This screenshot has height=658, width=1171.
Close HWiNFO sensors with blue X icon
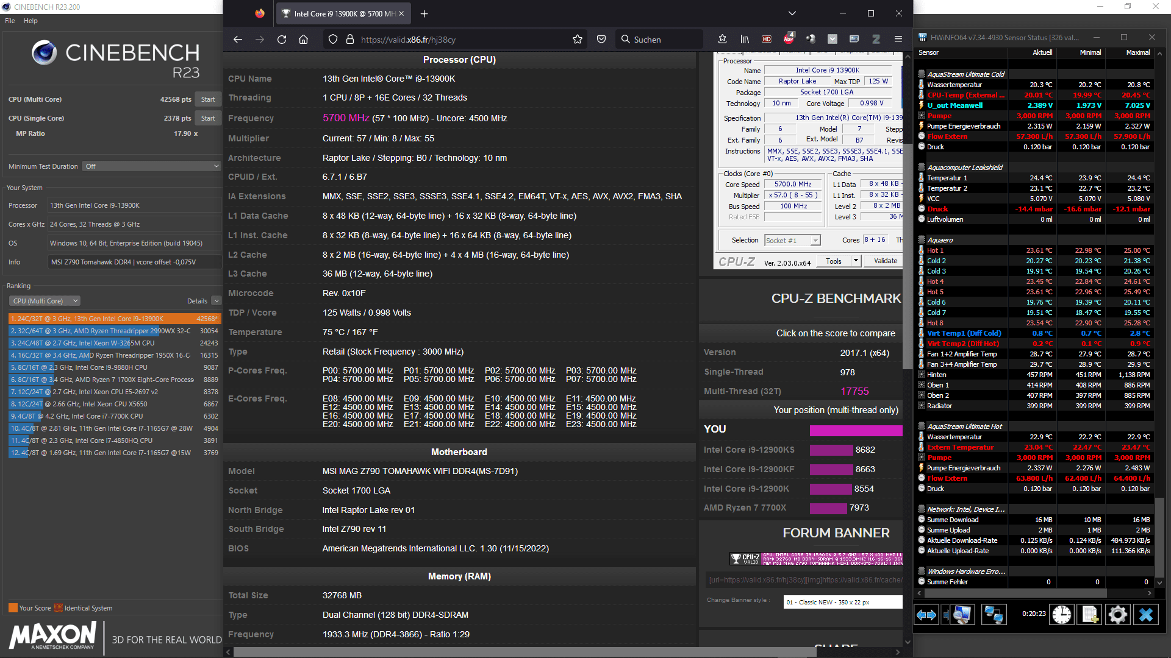coord(1146,615)
